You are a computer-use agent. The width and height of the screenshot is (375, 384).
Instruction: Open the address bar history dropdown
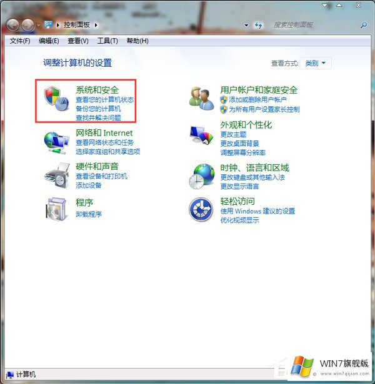246,25
